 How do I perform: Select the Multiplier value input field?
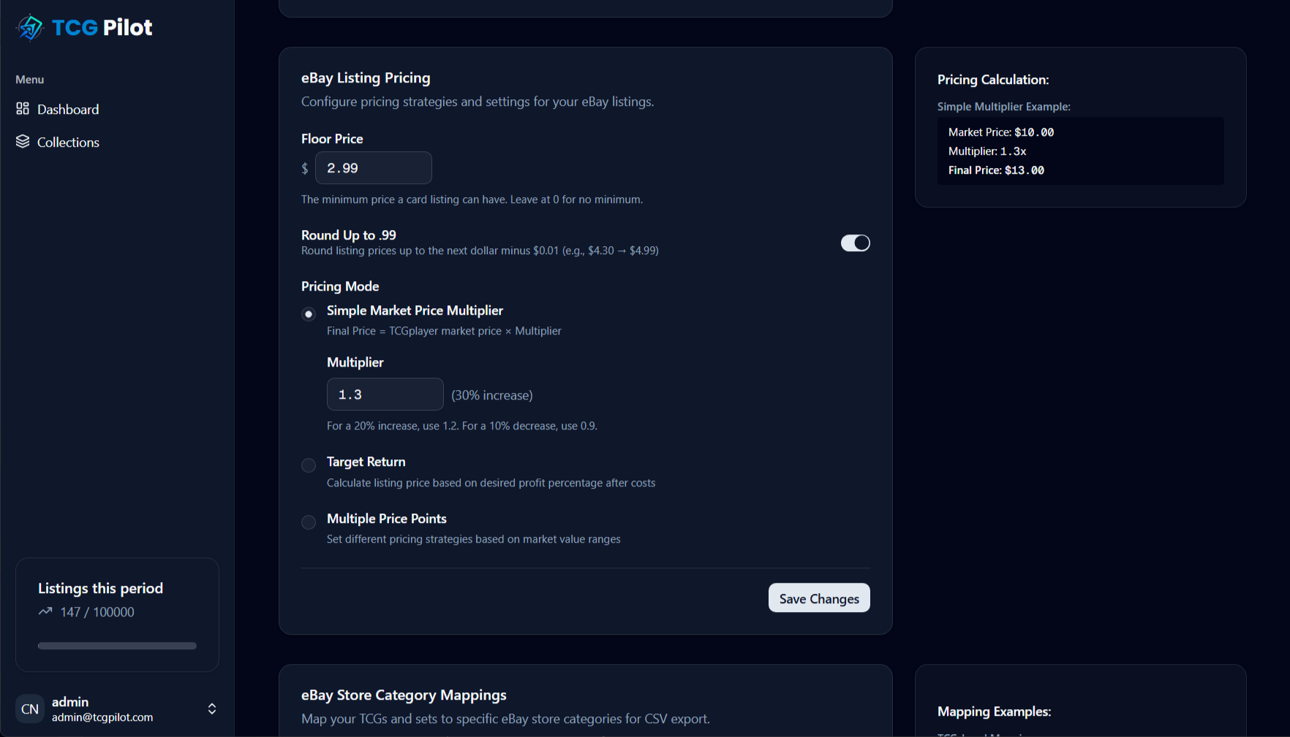[x=385, y=394]
